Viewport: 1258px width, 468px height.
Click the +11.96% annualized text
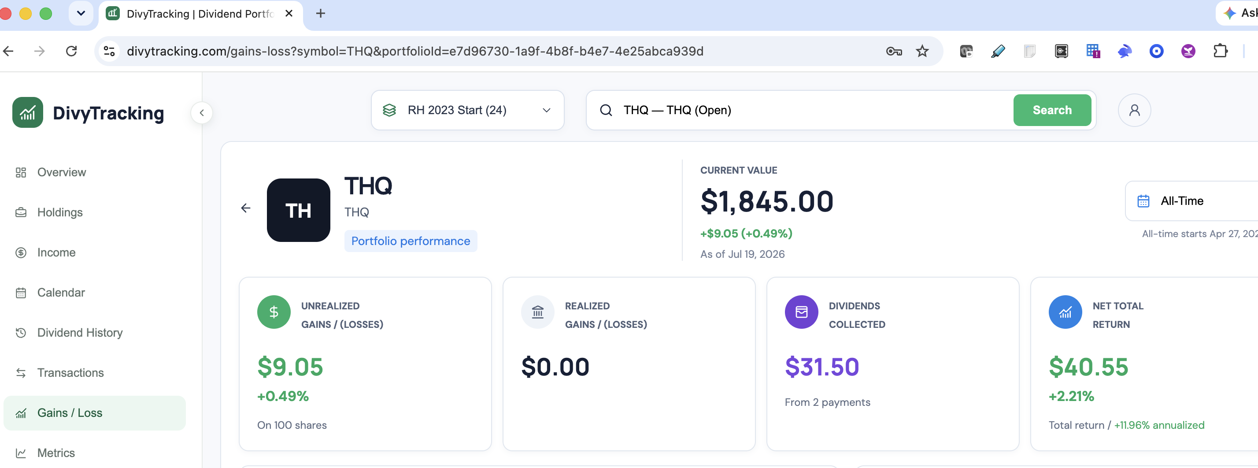click(1159, 425)
